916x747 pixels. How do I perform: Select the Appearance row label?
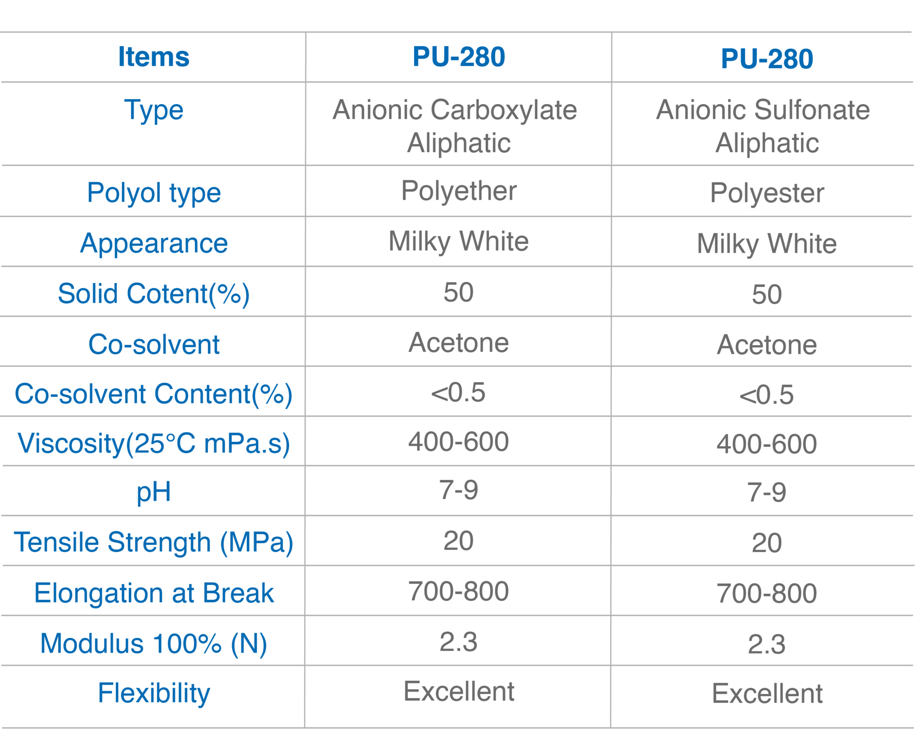pyautogui.click(x=153, y=243)
